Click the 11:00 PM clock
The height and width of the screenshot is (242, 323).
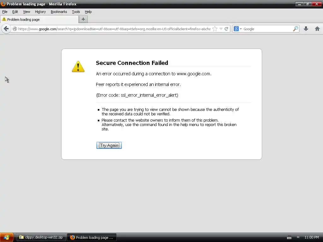point(312,237)
